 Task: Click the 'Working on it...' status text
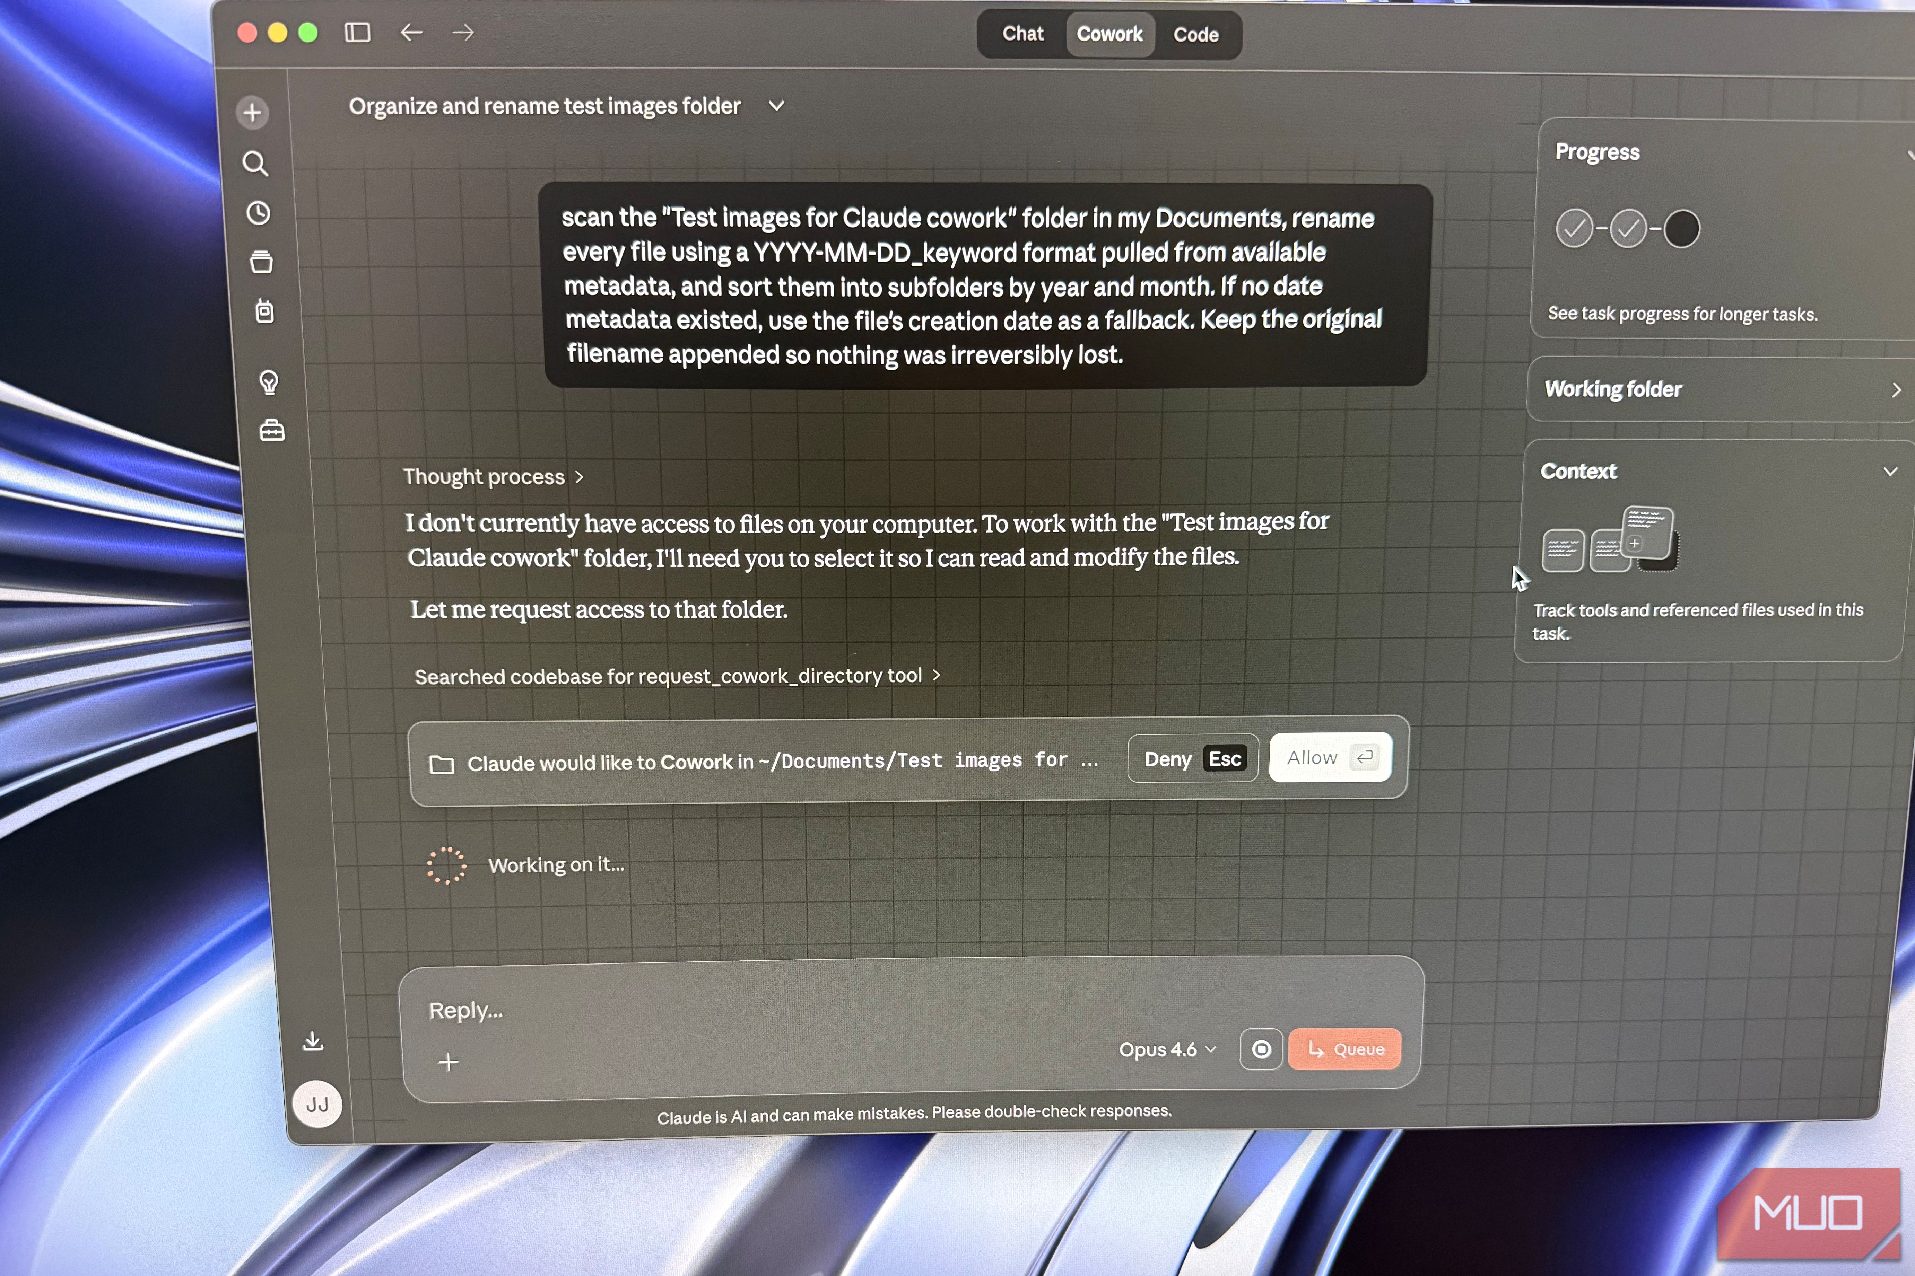(x=556, y=865)
